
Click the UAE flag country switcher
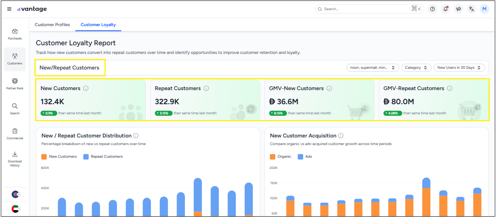point(15,209)
